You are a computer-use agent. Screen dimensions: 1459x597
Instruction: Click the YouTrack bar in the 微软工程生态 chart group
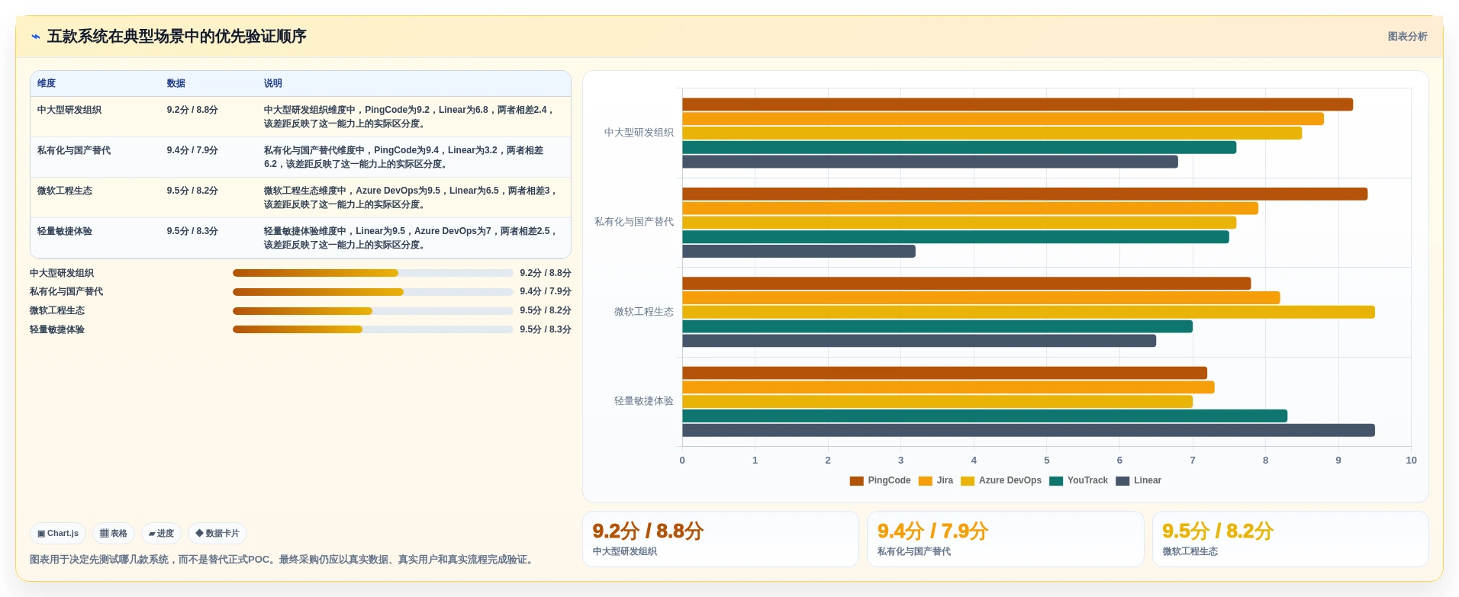tap(937, 326)
